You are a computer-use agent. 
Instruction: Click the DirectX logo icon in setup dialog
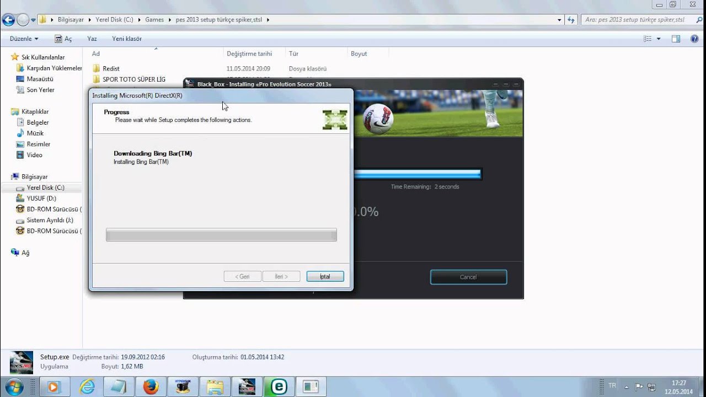click(335, 120)
